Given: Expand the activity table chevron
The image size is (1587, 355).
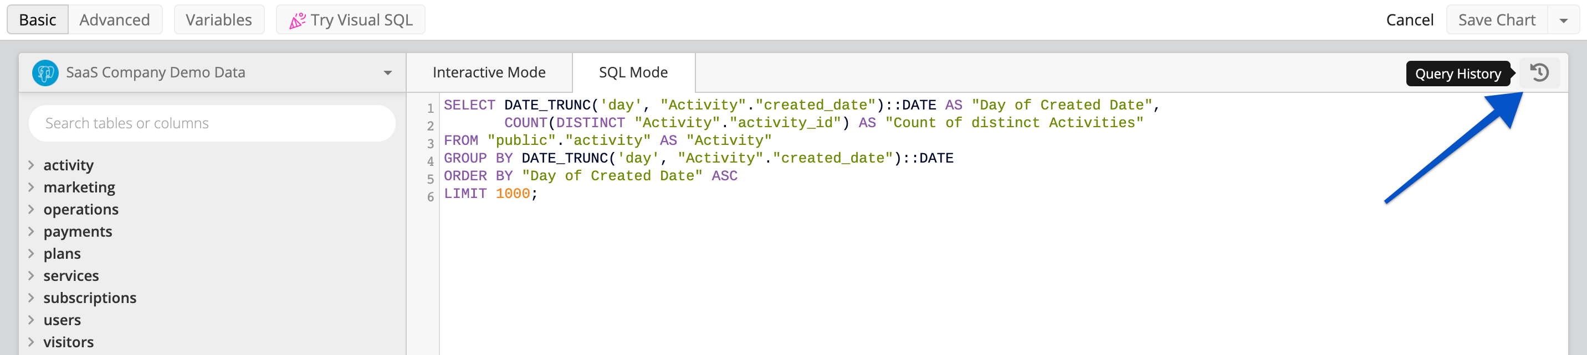Looking at the screenshot, I should tap(31, 165).
